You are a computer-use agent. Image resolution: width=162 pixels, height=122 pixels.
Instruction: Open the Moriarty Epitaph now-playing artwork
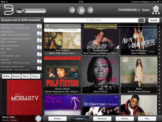(x=21, y=97)
